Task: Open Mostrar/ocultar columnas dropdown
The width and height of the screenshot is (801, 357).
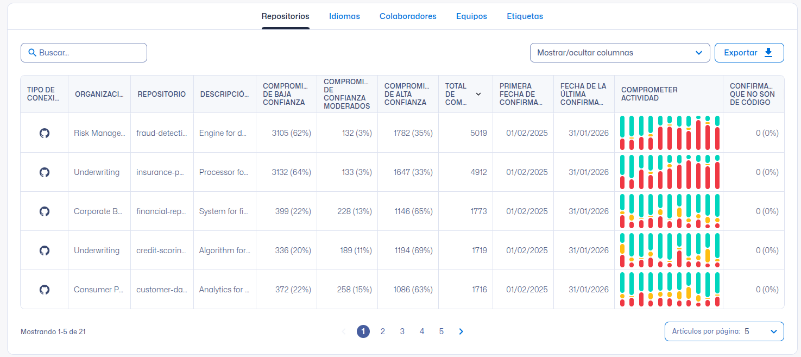Action: click(x=620, y=53)
